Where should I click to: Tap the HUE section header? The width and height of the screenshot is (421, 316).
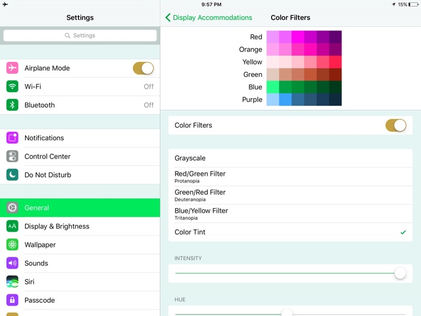click(x=180, y=300)
